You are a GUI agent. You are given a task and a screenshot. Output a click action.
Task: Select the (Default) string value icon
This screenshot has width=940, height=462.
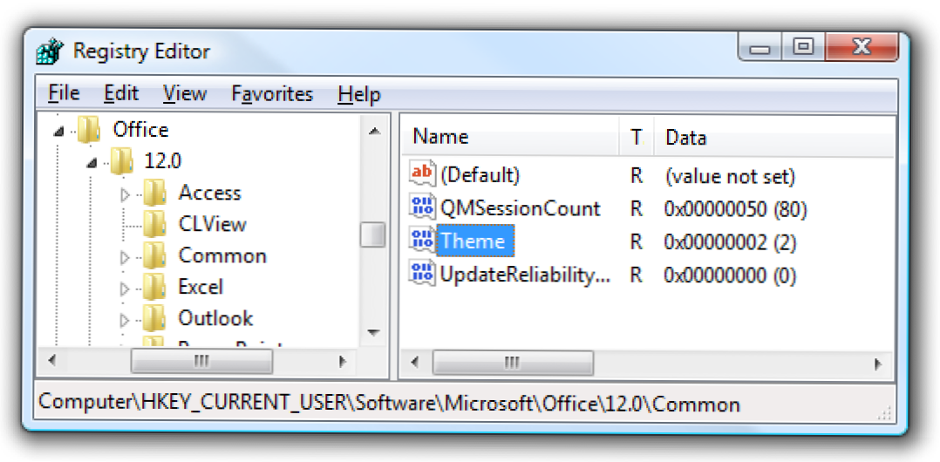point(422,175)
